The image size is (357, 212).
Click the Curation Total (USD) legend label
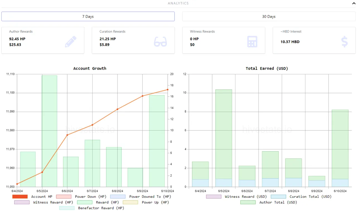coord(310,197)
